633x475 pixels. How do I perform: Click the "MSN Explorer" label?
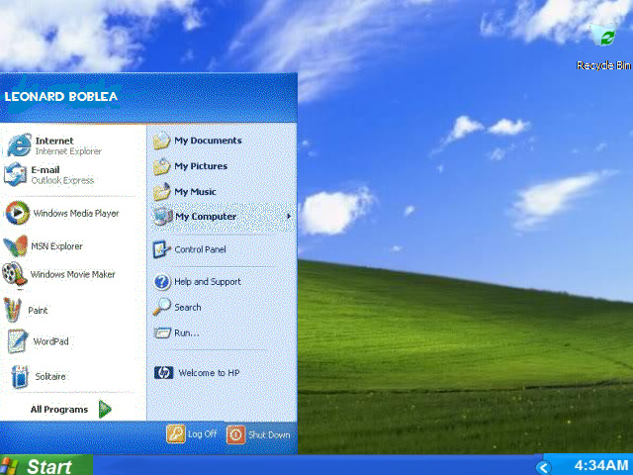(57, 246)
